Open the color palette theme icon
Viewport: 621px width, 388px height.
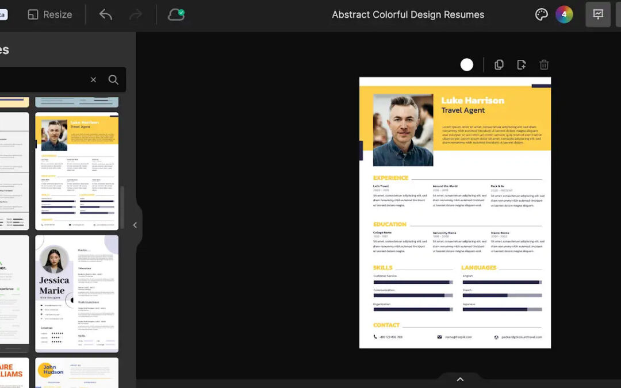[541, 15]
